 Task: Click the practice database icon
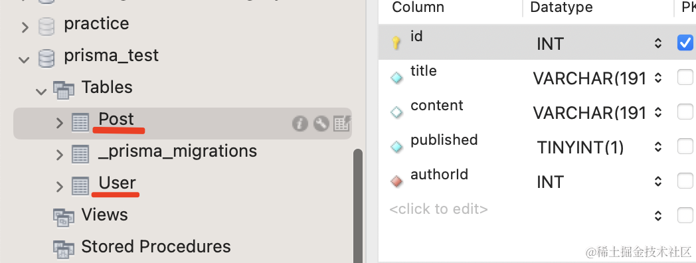click(x=46, y=26)
